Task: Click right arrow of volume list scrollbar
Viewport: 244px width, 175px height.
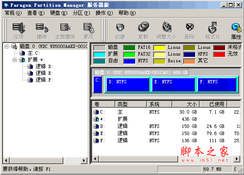Action: (x=237, y=159)
